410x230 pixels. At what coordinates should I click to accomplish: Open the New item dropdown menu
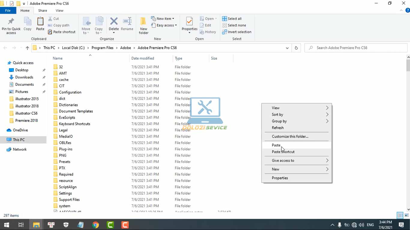tap(163, 18)
